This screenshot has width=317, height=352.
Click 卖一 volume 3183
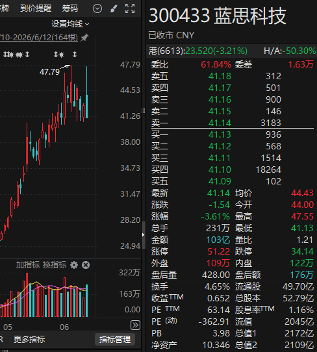pos(271,123)
